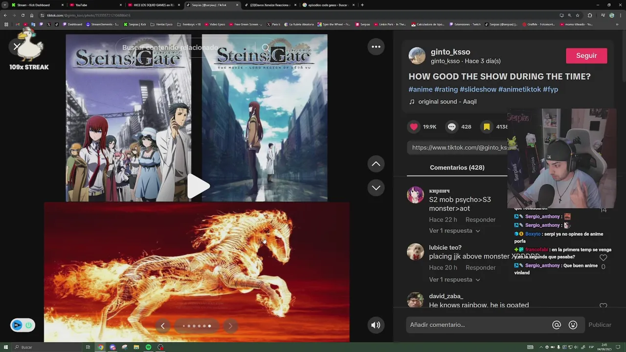Viewport: 626px width, 352px height.
Task: Like david_zaba_ comment heart
Action: click(x=603, y=306)
